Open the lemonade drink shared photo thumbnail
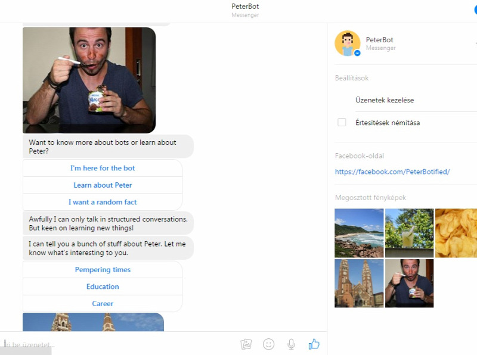 (x=409, y=233)
